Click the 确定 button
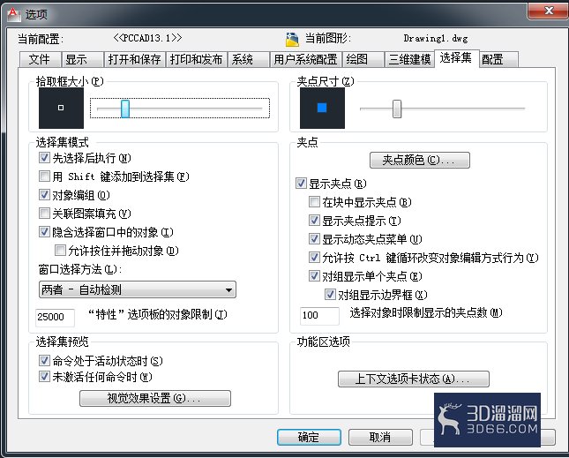569x458 pixels. tap(309, 438)
